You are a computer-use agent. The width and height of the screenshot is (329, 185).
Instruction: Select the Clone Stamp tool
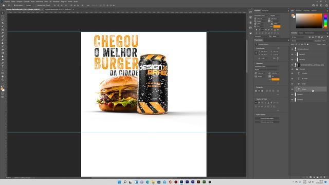click(x=3, y=43)
